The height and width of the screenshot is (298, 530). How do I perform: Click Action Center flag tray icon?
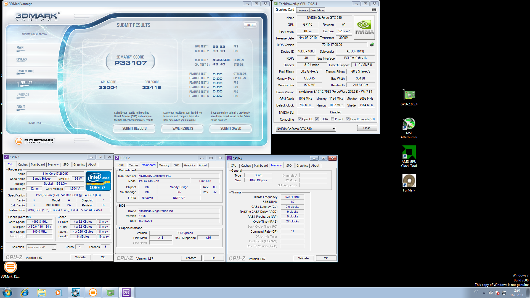click(x=497, y=293)
